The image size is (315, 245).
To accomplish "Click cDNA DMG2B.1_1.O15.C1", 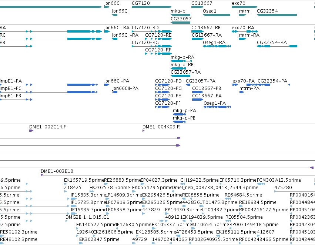I will coord(115,221).
